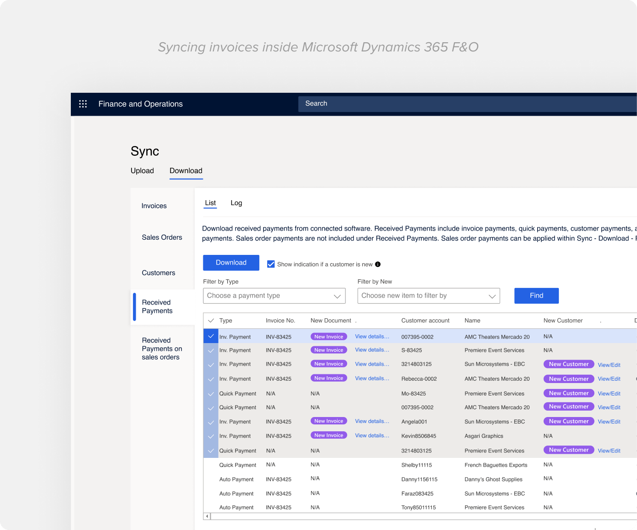Click the select-all checkmark in table header
This screenshot has height=530, width=637.
[x=211, y=321]
